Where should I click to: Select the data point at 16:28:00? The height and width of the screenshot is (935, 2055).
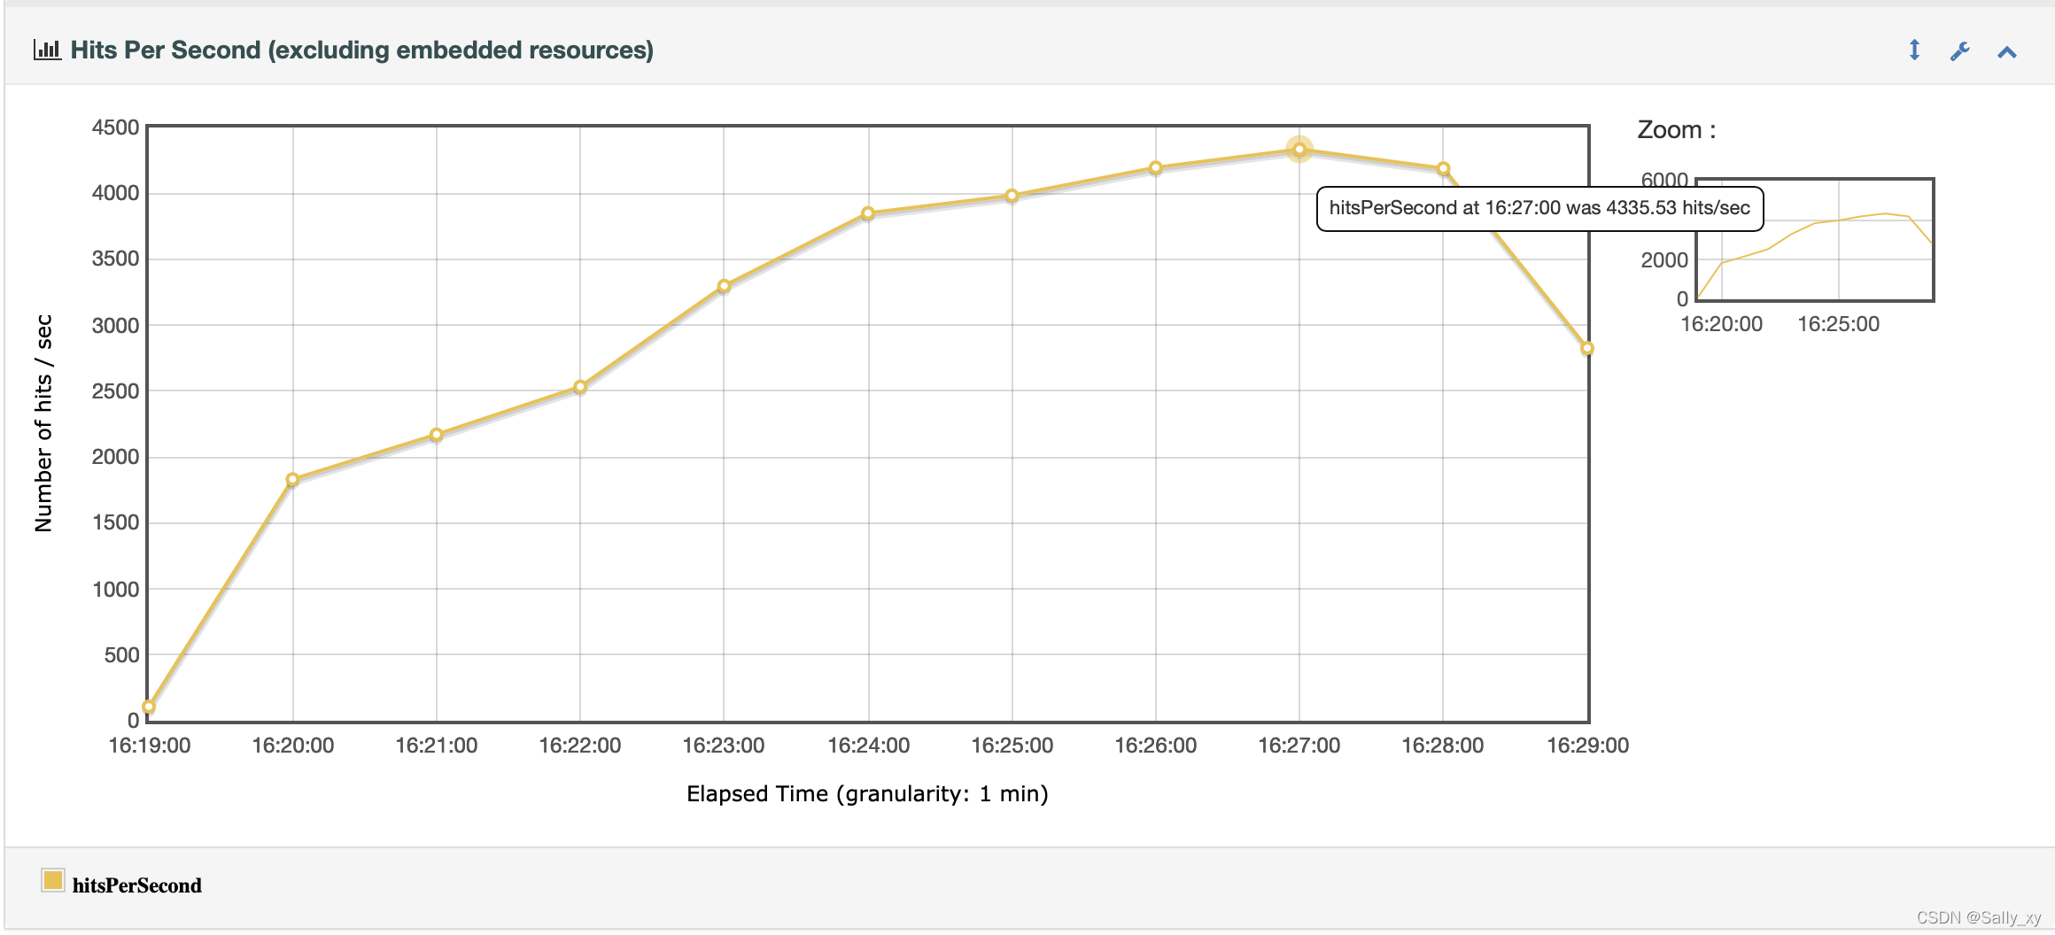pyautogui.click(x=1443, y=168)
